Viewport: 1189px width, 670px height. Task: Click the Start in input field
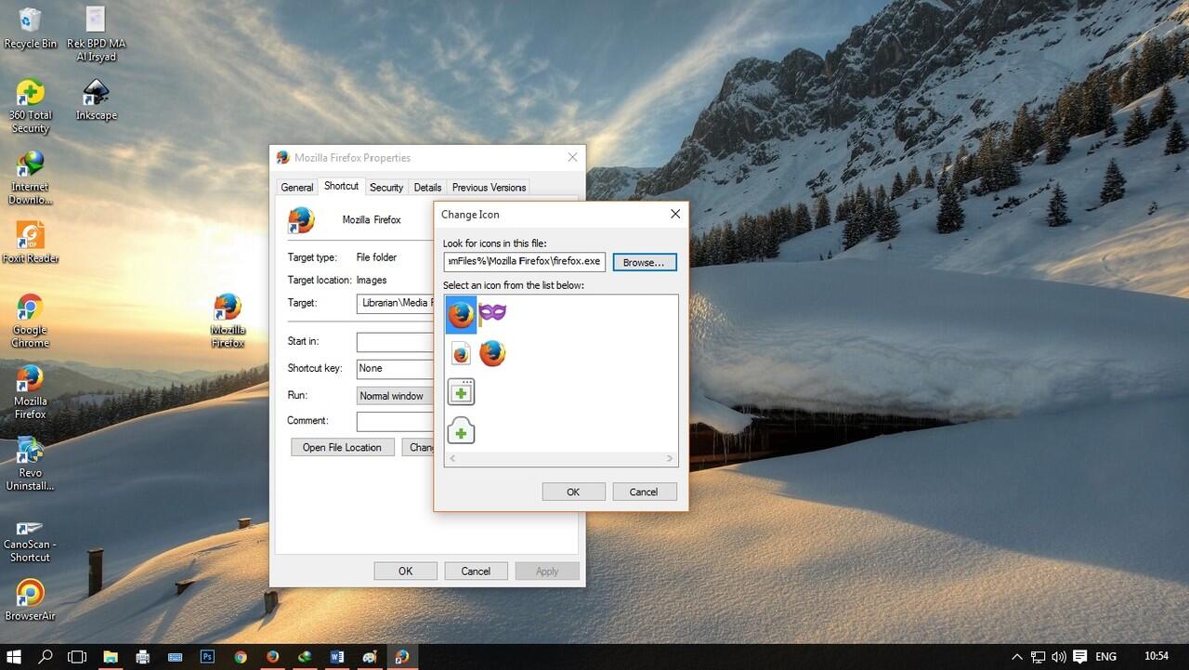(395, 342)
